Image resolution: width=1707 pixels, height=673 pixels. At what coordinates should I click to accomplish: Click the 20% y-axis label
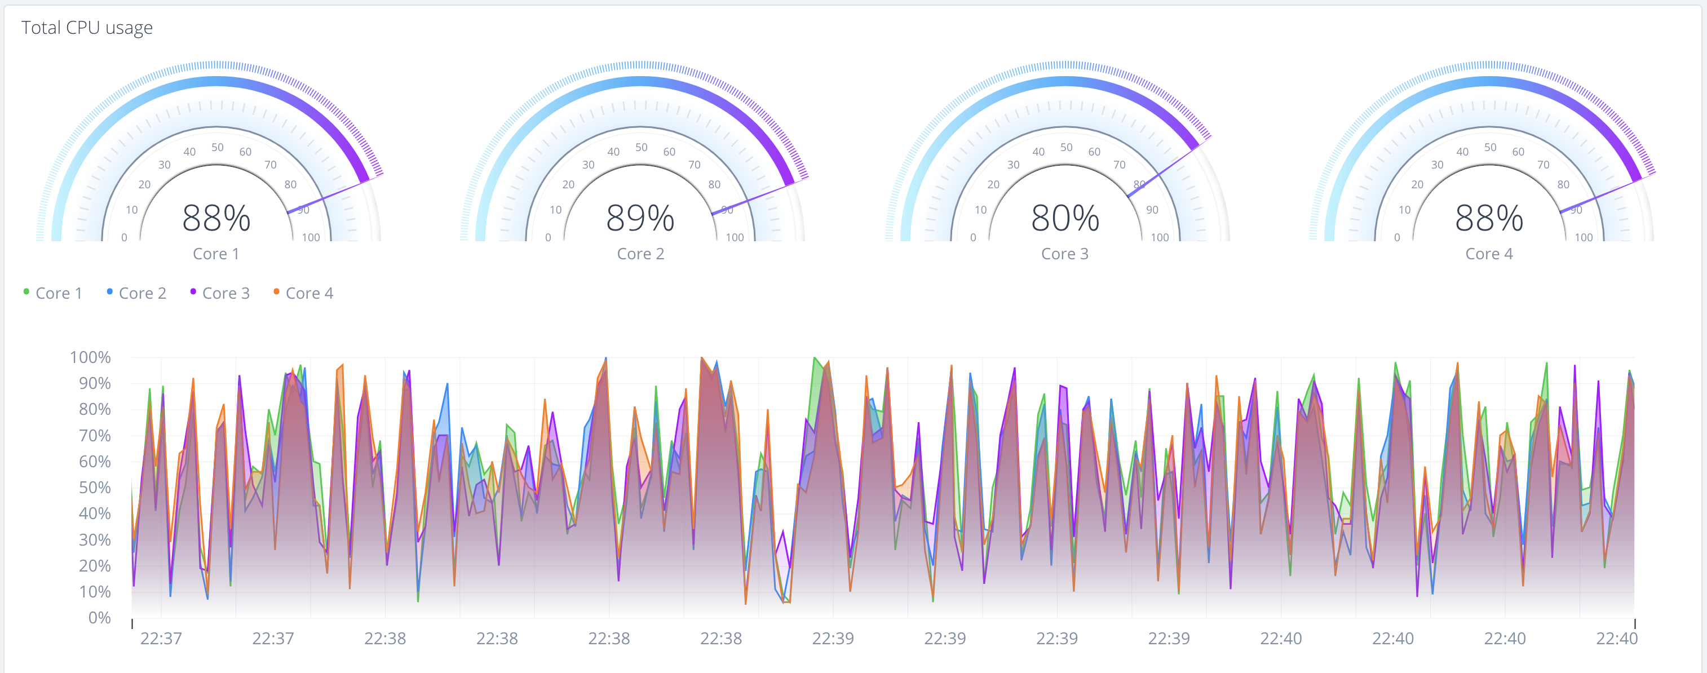95,566
